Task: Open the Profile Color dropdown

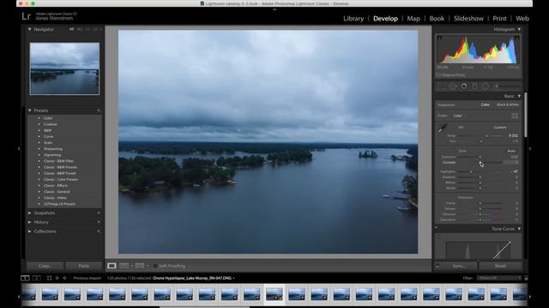Action: click(x=458, y=115)
